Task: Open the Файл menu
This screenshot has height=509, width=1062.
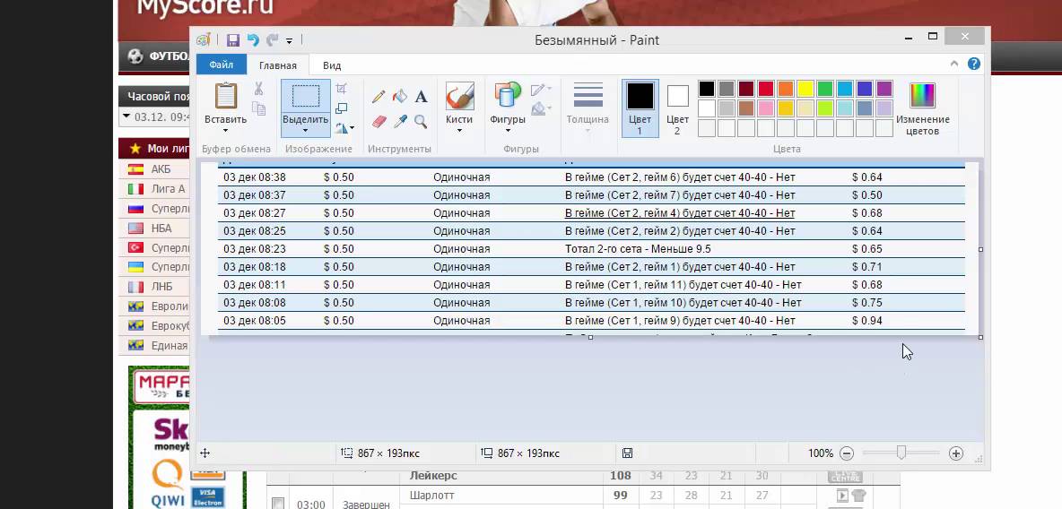Action: click(222, 65)
